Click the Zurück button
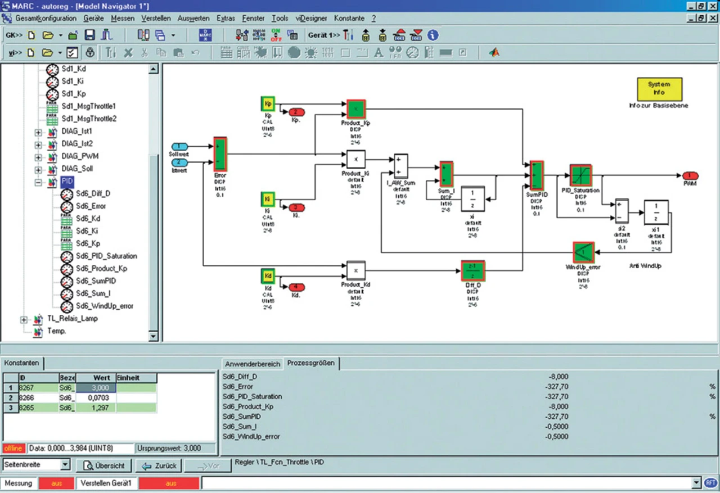The image size is (720, 493). 160,465
